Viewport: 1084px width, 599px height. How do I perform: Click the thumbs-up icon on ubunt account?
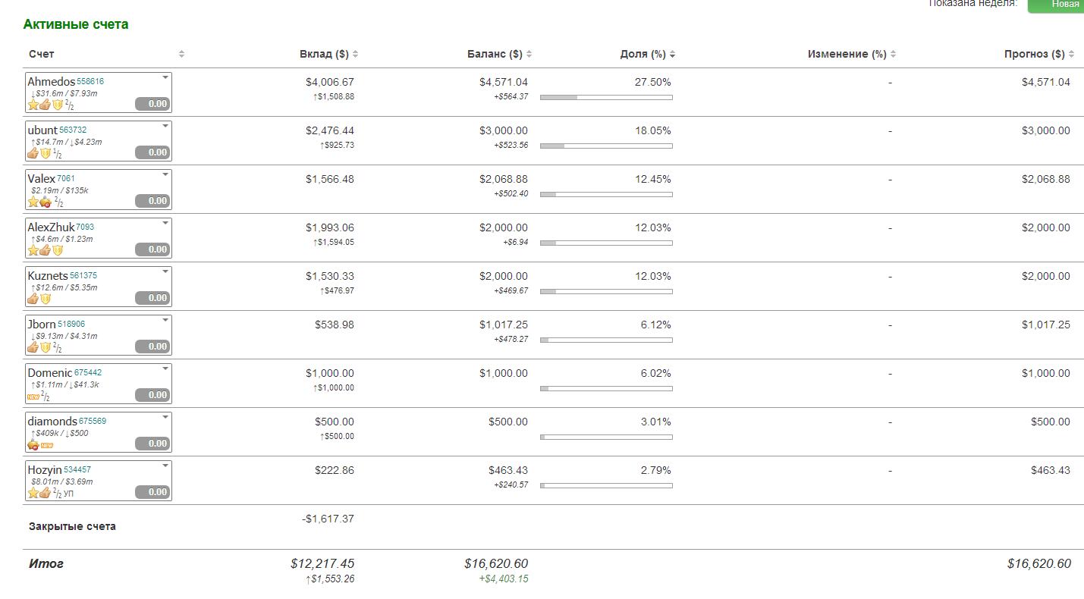point(33,153)
